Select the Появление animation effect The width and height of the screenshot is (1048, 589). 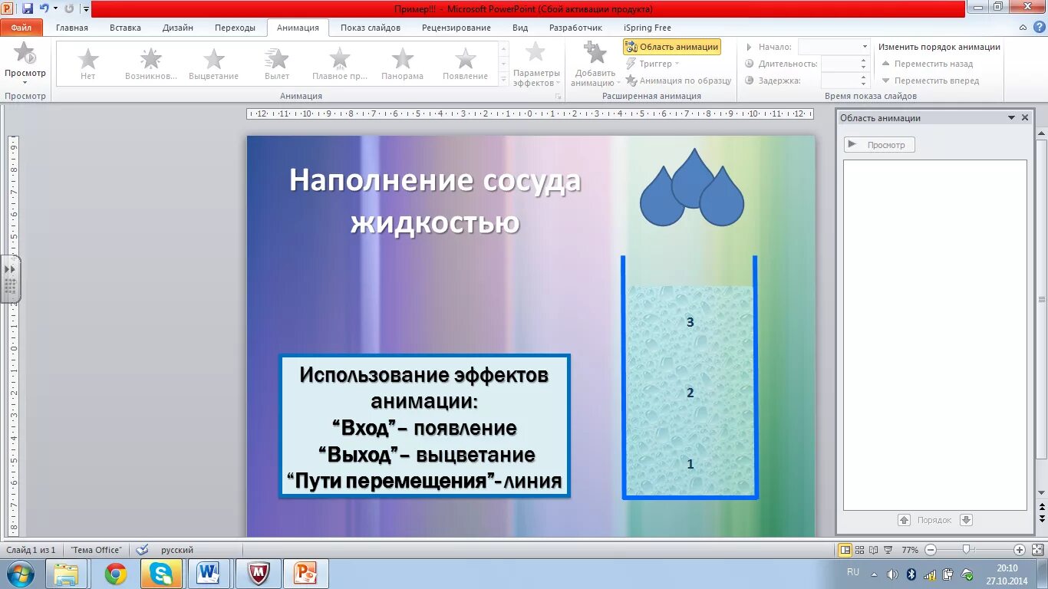[x=466, y=63]
